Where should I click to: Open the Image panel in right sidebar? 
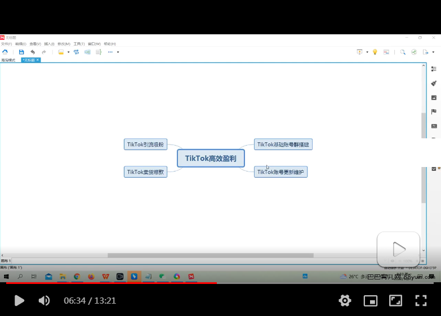434,97
